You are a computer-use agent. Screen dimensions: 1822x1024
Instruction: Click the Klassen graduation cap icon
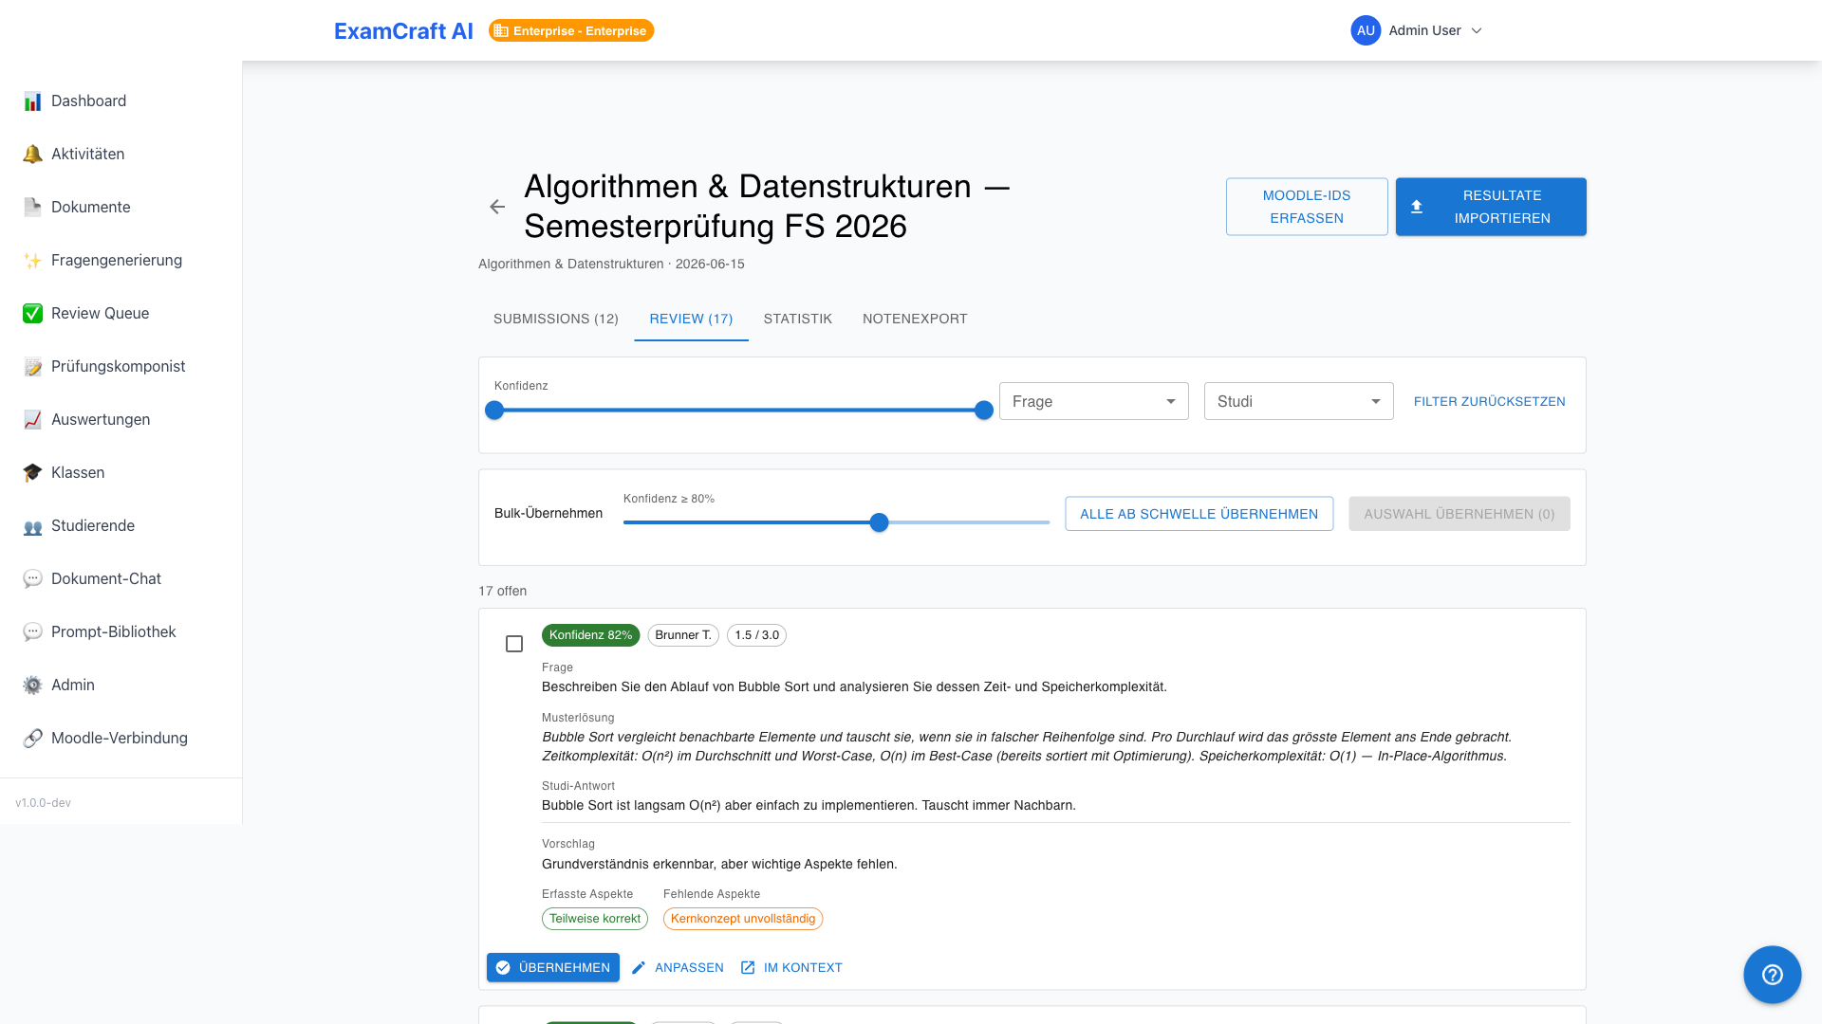[x=32, y=473]
